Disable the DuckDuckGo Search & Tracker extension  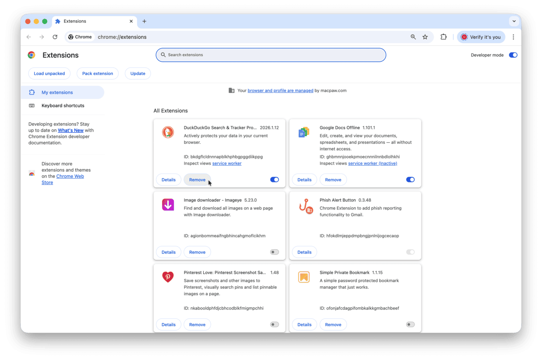pos(274,179)
